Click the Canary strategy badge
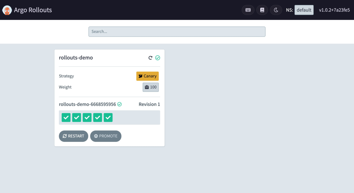354x193 pixels. click(147, 76)
